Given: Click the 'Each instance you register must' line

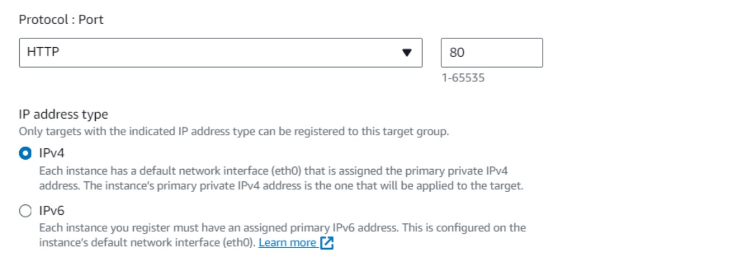Looking at the screenshot, I should [x=282, y=227].
